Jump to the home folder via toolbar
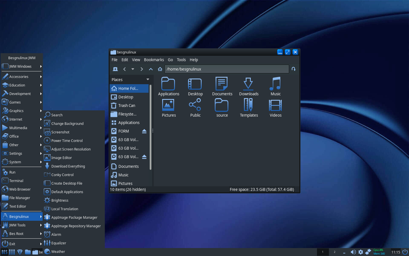The height and width of the screenshot is (256, 409). tap(160, 69)
